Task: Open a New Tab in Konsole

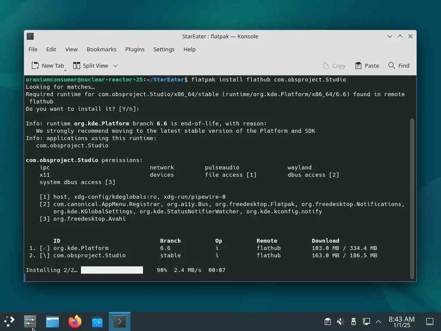Action: click(48, 66)
